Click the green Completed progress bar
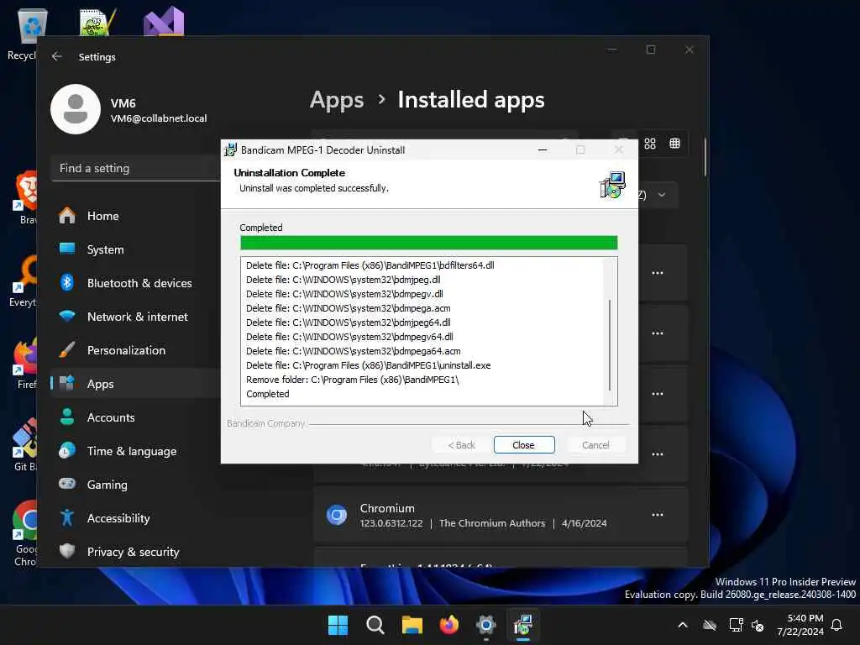Screen dimensions: 860x645 coord(429,243)
